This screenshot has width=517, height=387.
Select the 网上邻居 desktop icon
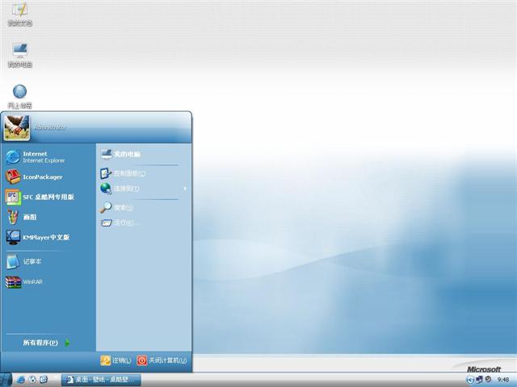[19, 96]
